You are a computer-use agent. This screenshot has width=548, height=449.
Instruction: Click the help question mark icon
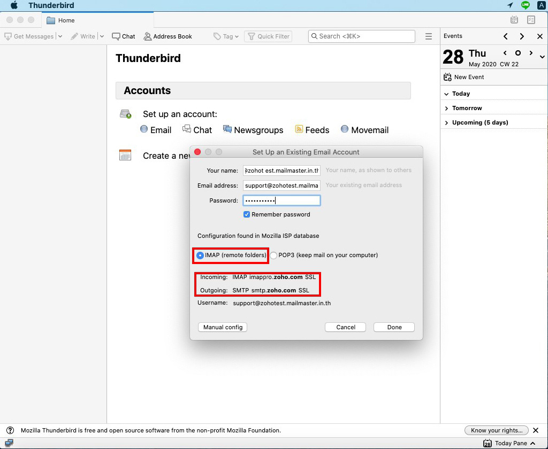tap(10, 430)
